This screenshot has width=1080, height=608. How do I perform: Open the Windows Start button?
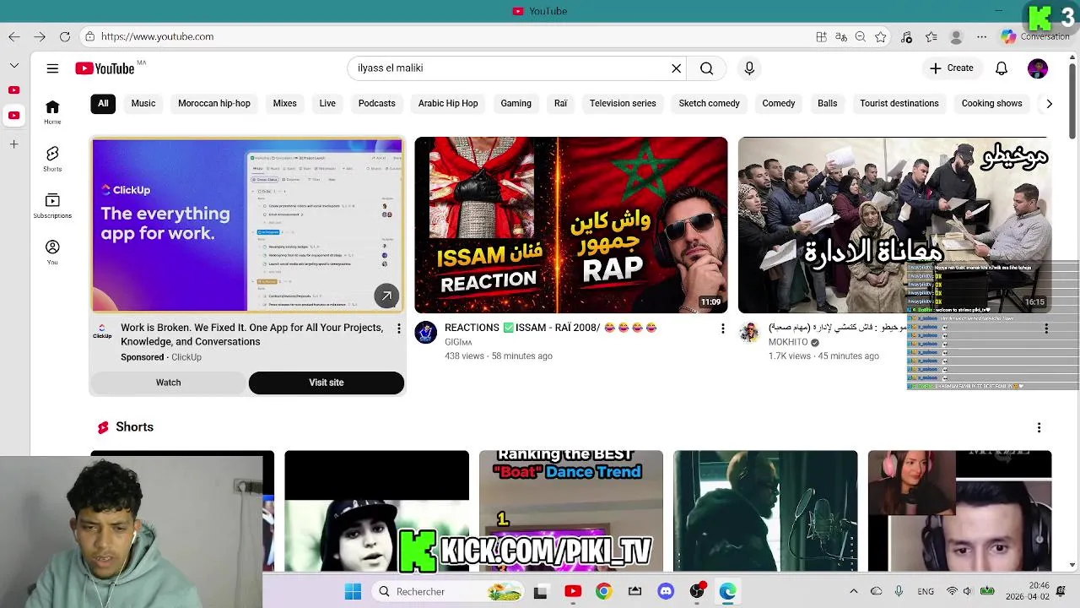[353, 592]
